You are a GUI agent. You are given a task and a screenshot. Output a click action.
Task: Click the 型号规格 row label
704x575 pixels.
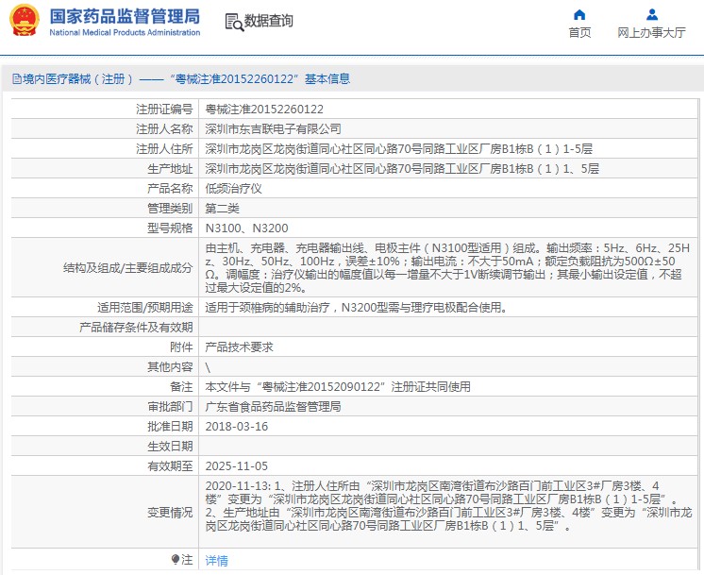pyautogui.click(x=170, y=228)
